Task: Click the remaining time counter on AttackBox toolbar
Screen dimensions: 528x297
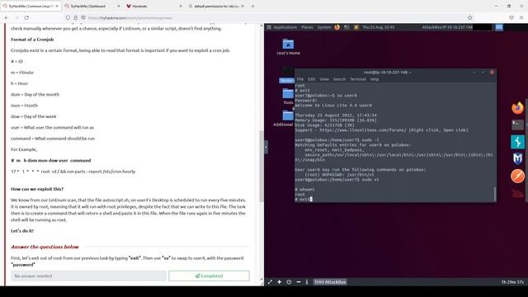Action: pos(512,282)
